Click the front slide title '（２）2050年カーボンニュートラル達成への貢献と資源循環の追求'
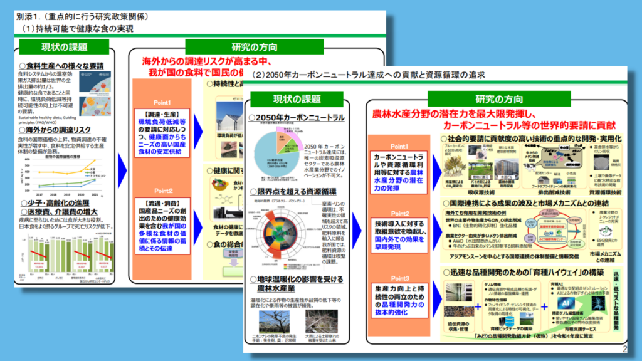Image resolution: width=642 pixels, height=361 pixels. [369, 75]
